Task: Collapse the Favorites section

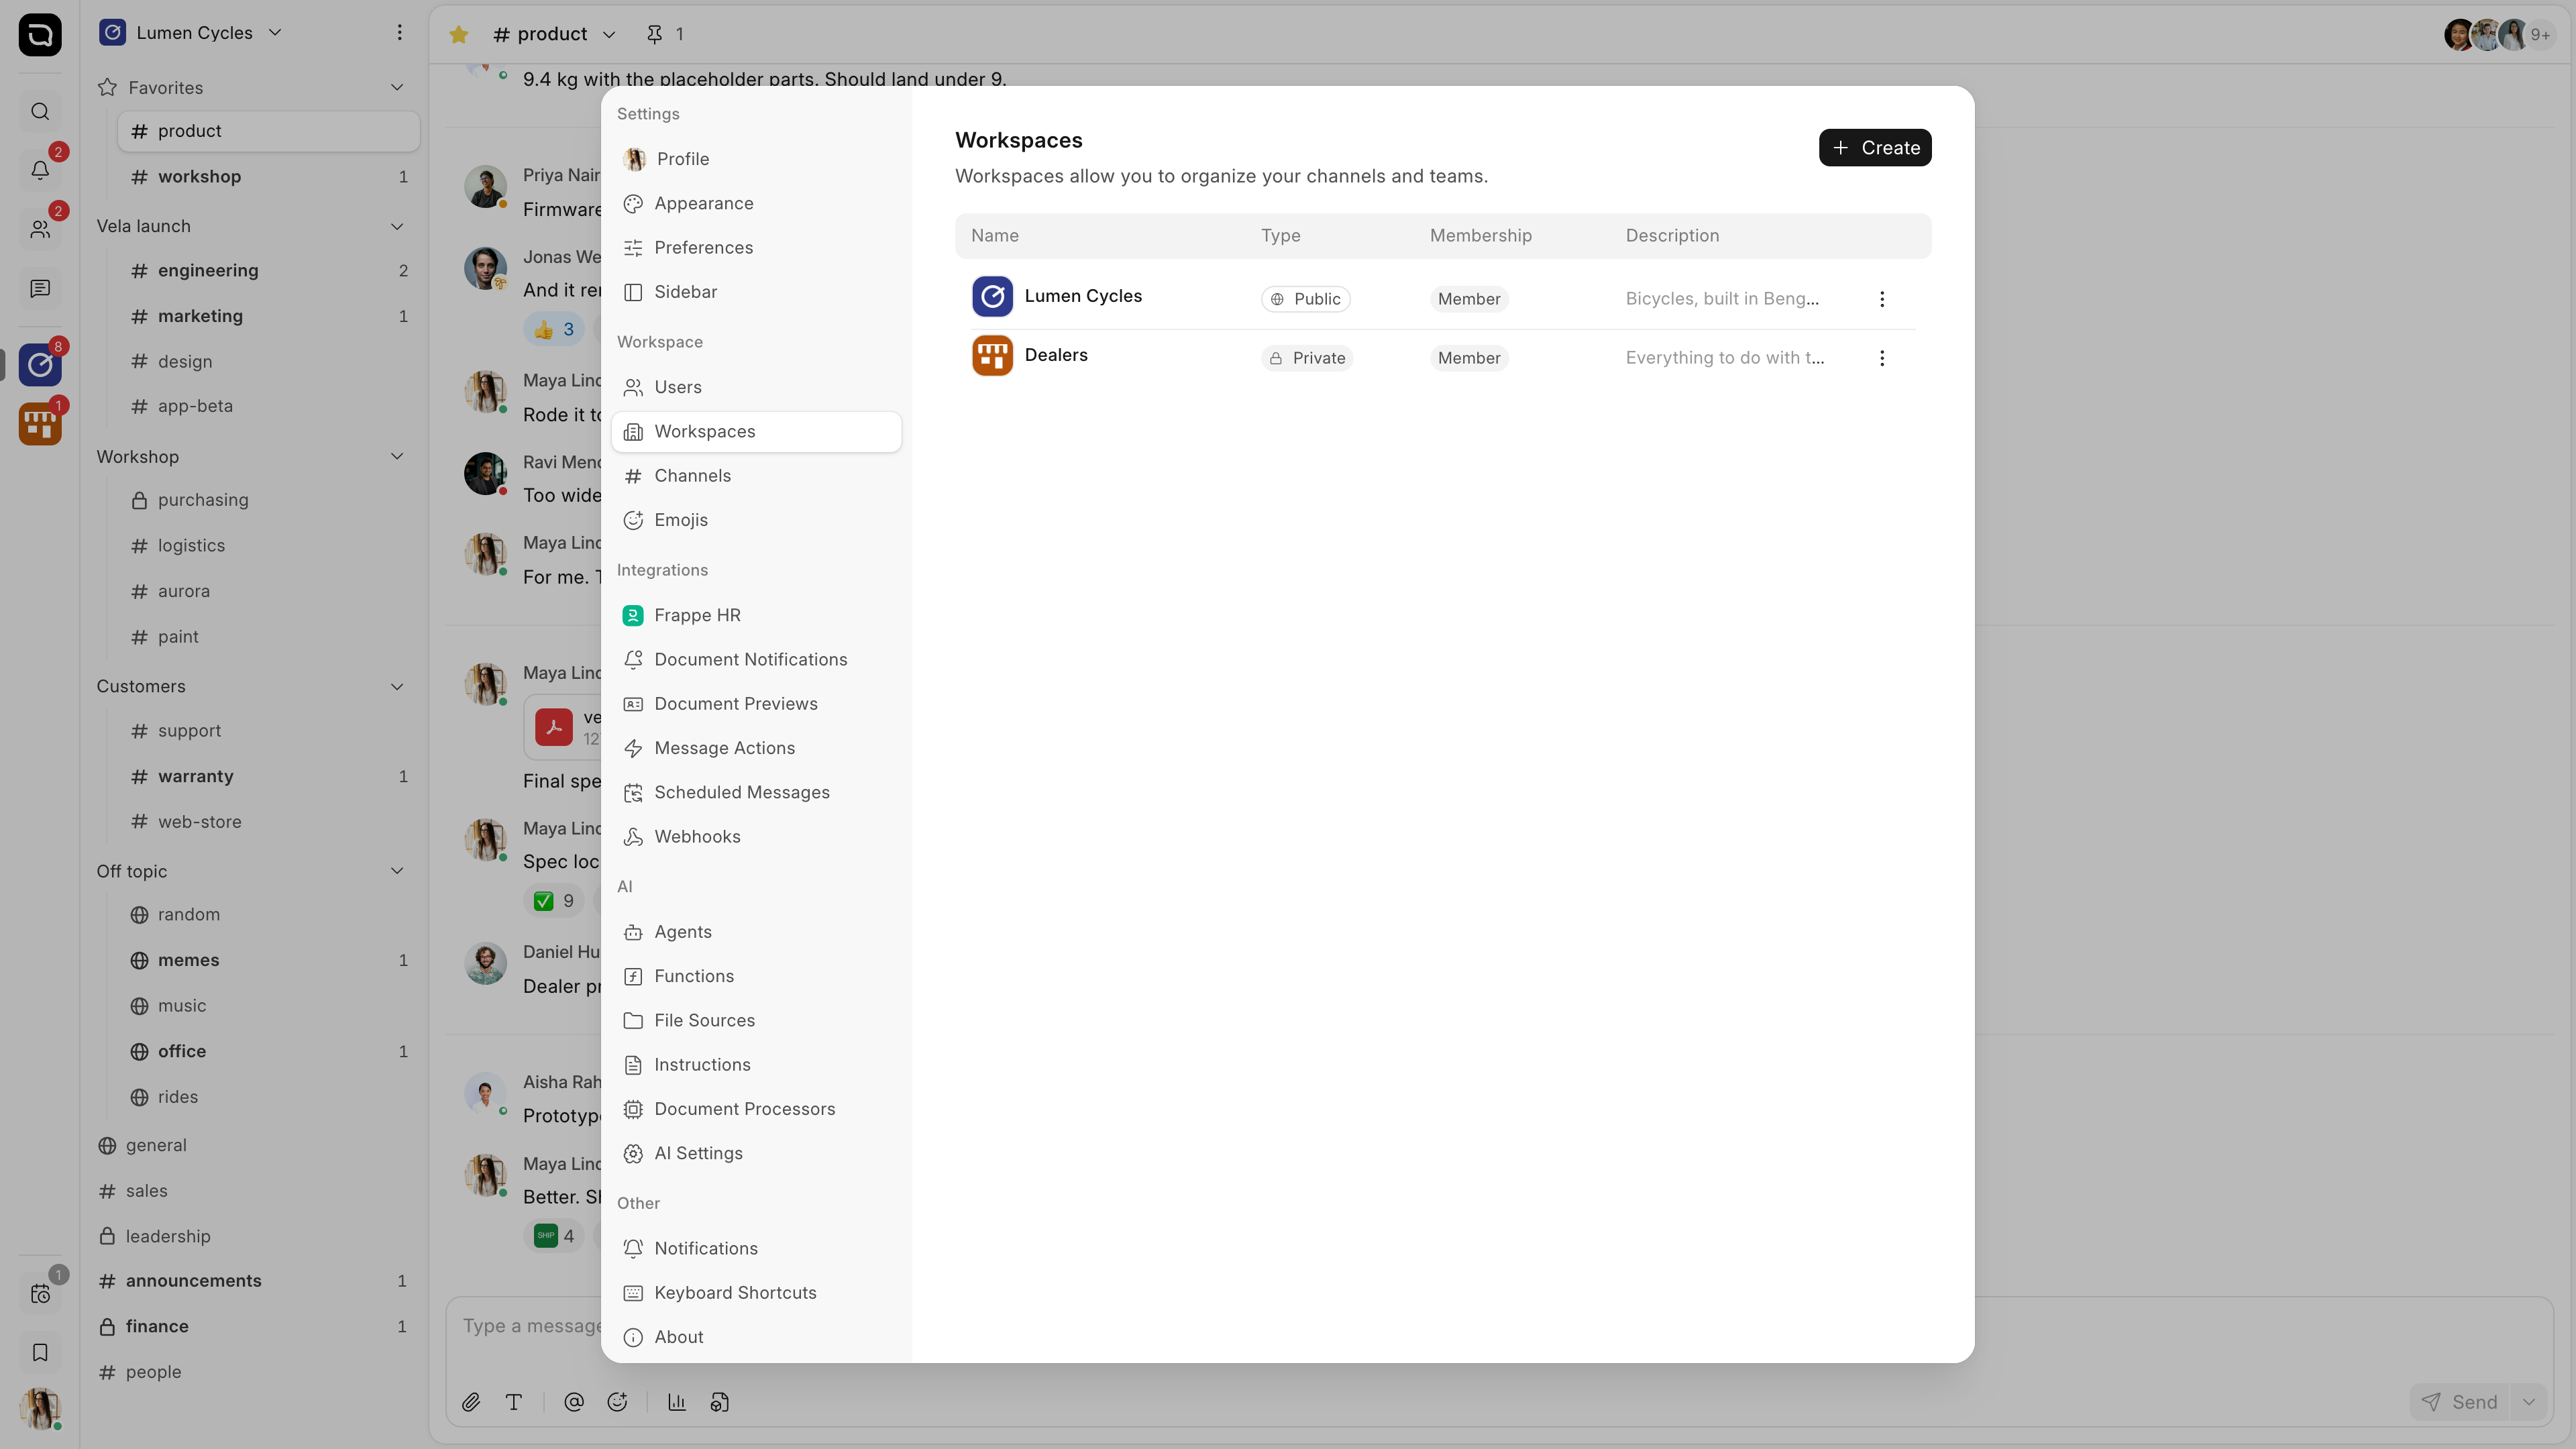Action: point(397,88)
